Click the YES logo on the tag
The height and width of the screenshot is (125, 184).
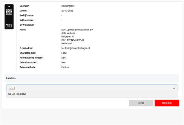click(9, 25)
